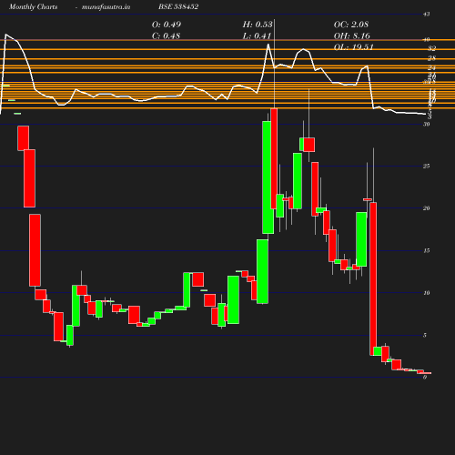Click the 25 price axis label
This screenshot has height=455, width=455.
tap(427, 166)
